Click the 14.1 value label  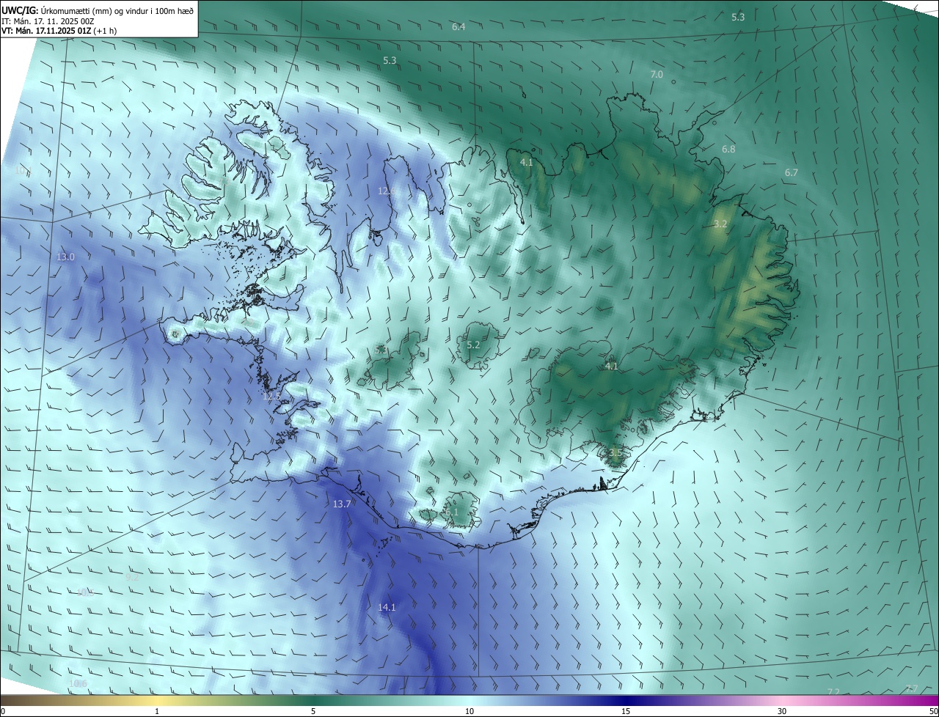coord(387,607)
